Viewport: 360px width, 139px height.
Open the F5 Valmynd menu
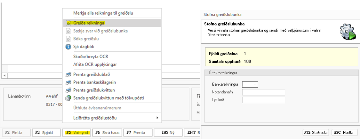click(x=77, y=133)
